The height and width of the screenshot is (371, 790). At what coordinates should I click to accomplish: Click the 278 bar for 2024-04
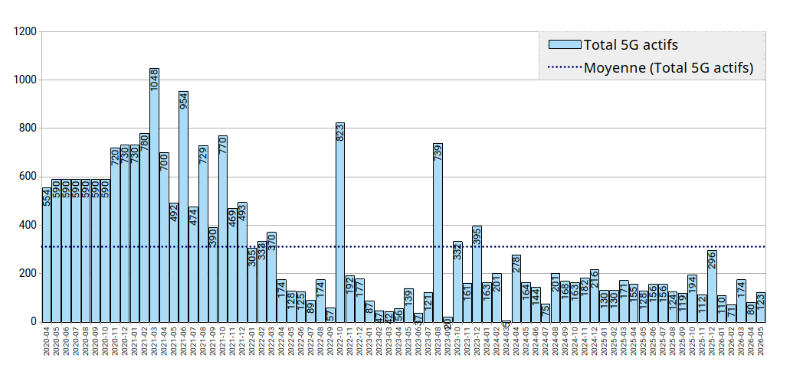point(516,288)
